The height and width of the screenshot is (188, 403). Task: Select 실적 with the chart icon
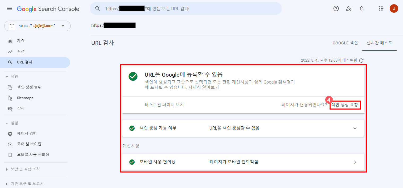click(21, 51)
